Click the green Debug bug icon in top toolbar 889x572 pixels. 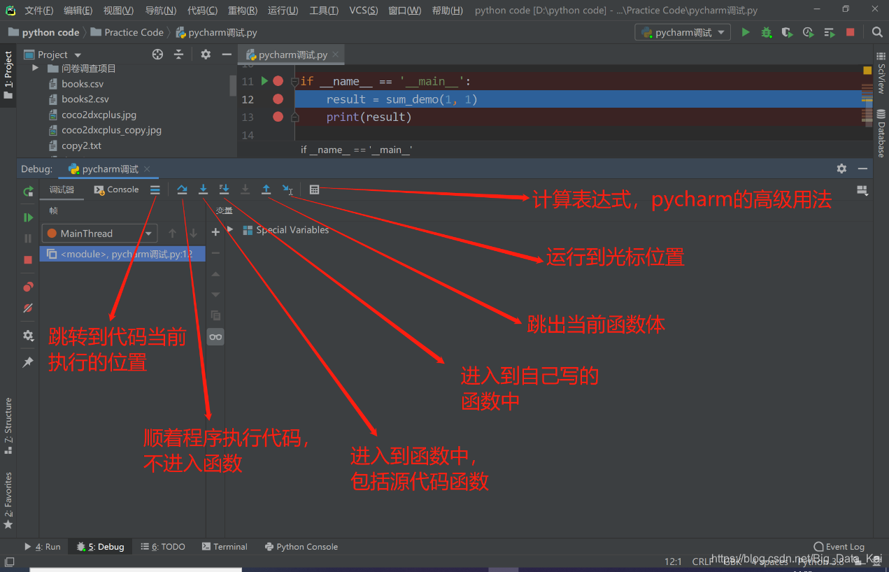pyautogui.click(x=767, y=32)
